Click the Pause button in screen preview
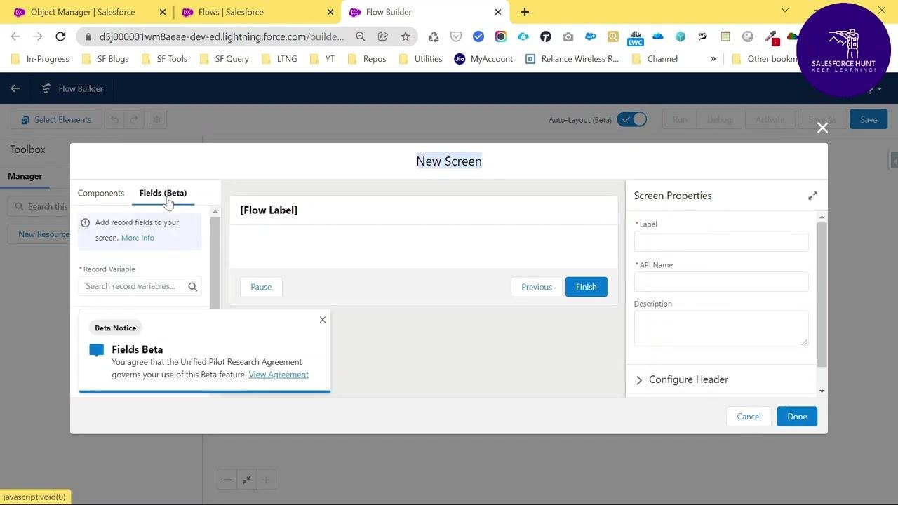 pyautogui.click(x=261, y=287)
